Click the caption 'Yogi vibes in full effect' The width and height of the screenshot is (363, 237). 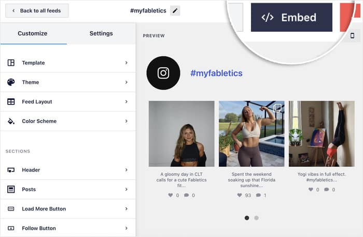coord(322,174)
